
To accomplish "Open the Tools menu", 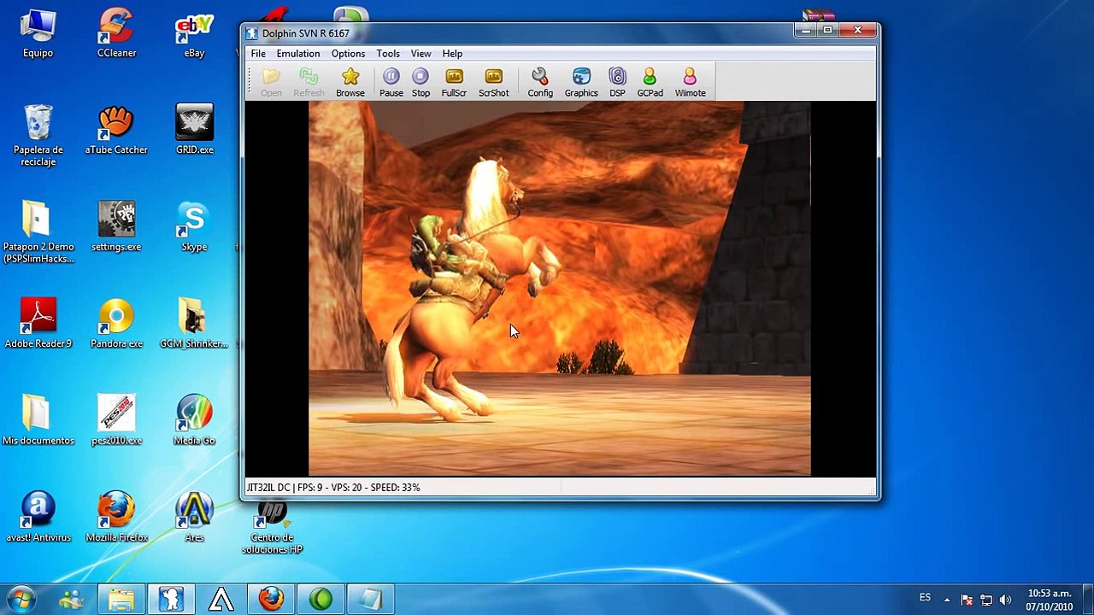I will (x=388, y=54).
